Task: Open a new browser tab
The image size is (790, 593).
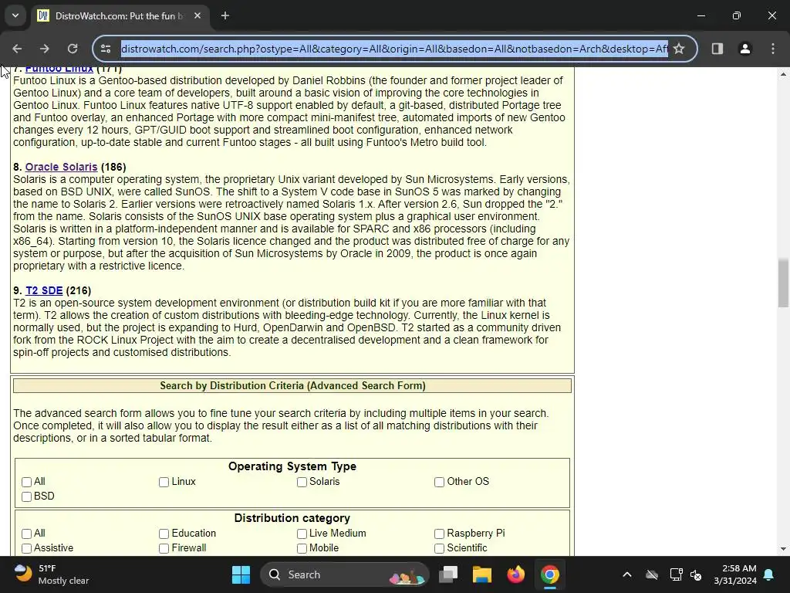Action: (225, 15)
